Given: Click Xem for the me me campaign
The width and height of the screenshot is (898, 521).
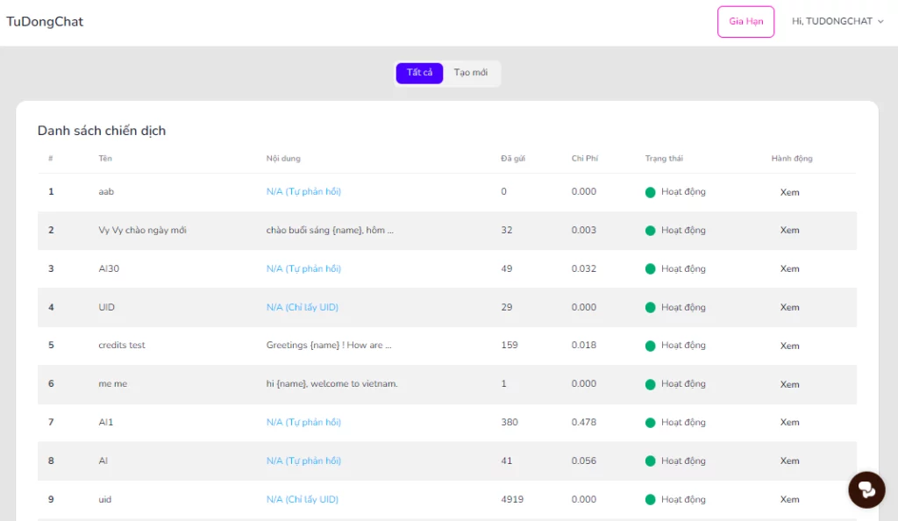Looking at the screenshot, I should click(789, 384).
